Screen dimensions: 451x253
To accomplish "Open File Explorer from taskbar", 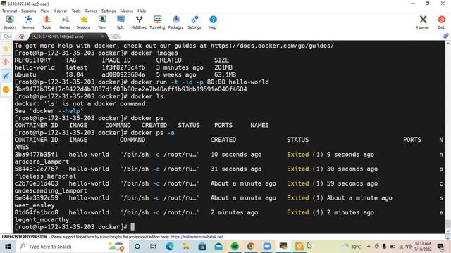I will click(x=186, y=247).
